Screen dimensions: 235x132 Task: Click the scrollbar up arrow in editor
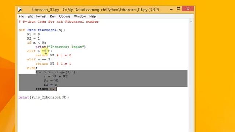(191, 22)
